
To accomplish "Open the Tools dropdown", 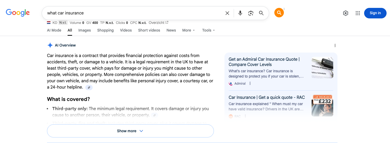I will [x=208, y=30].
